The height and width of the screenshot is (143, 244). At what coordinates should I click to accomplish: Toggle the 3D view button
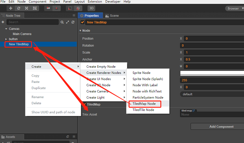[x=91, y=8]
